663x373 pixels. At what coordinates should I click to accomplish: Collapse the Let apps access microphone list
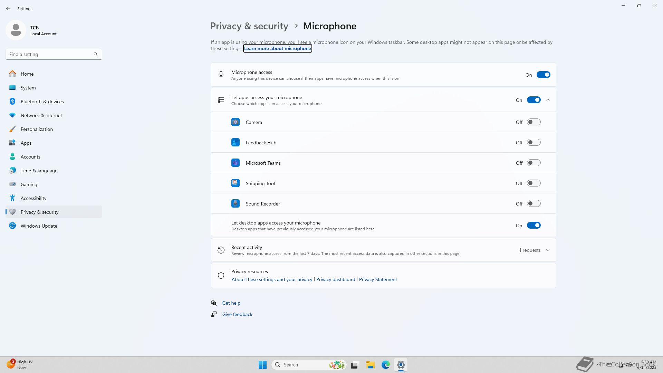click(547, 100)
